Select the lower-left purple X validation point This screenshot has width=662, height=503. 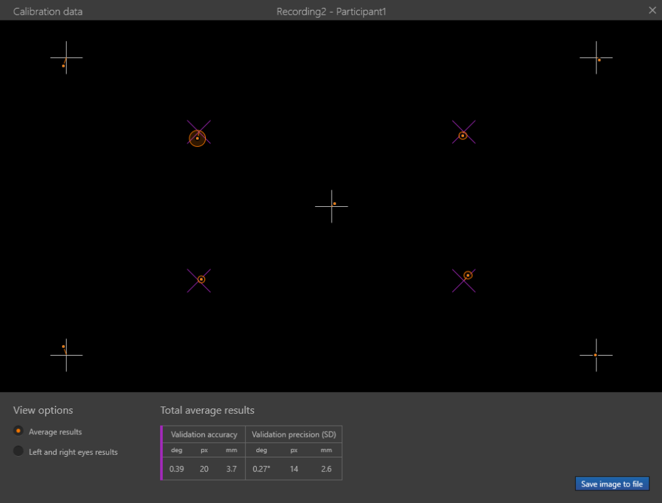200,279
